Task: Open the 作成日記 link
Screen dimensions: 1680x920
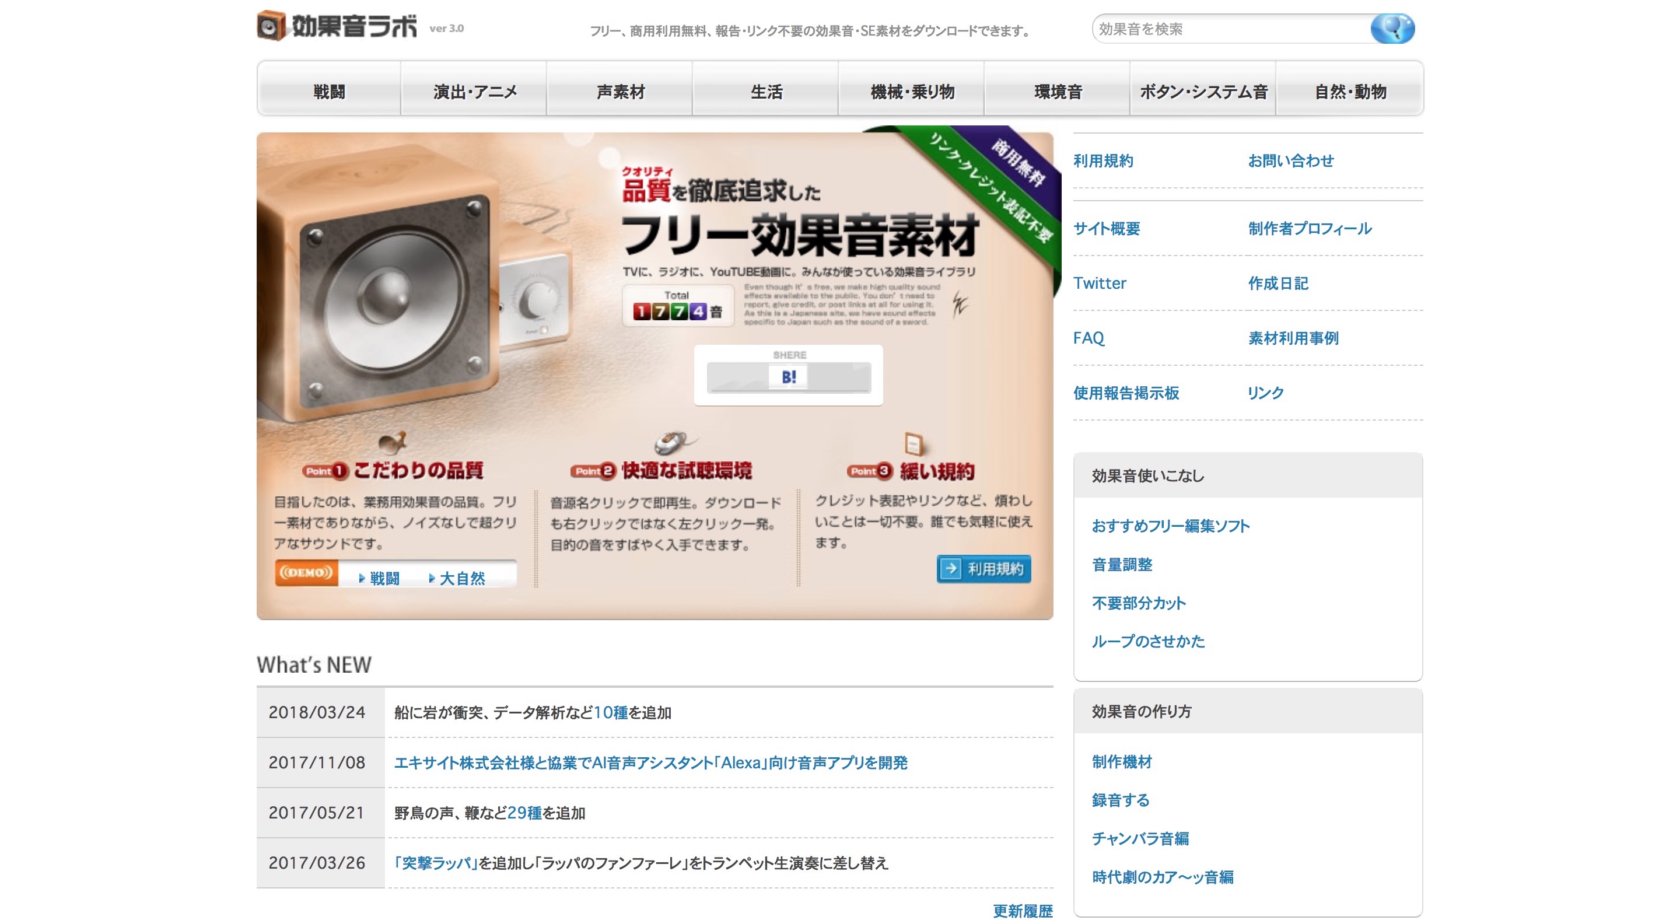Action: (1277, 283)
